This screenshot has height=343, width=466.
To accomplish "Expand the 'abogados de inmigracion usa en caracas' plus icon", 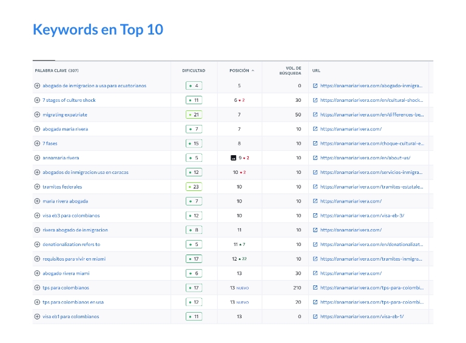I will [x=37, y=172].
